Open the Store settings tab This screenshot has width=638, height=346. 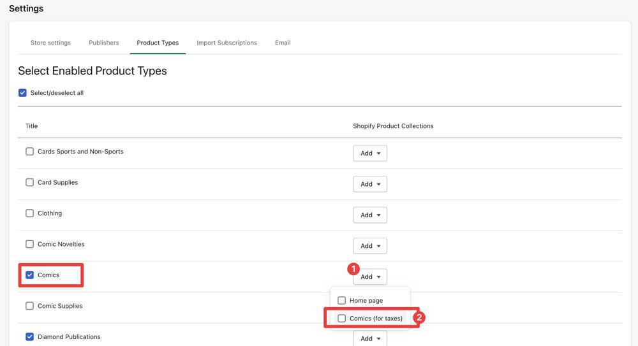pos(50,43)
